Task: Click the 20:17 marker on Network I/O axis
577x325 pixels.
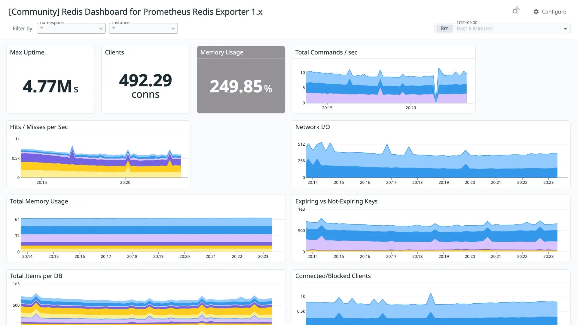Action: [391, 182]
